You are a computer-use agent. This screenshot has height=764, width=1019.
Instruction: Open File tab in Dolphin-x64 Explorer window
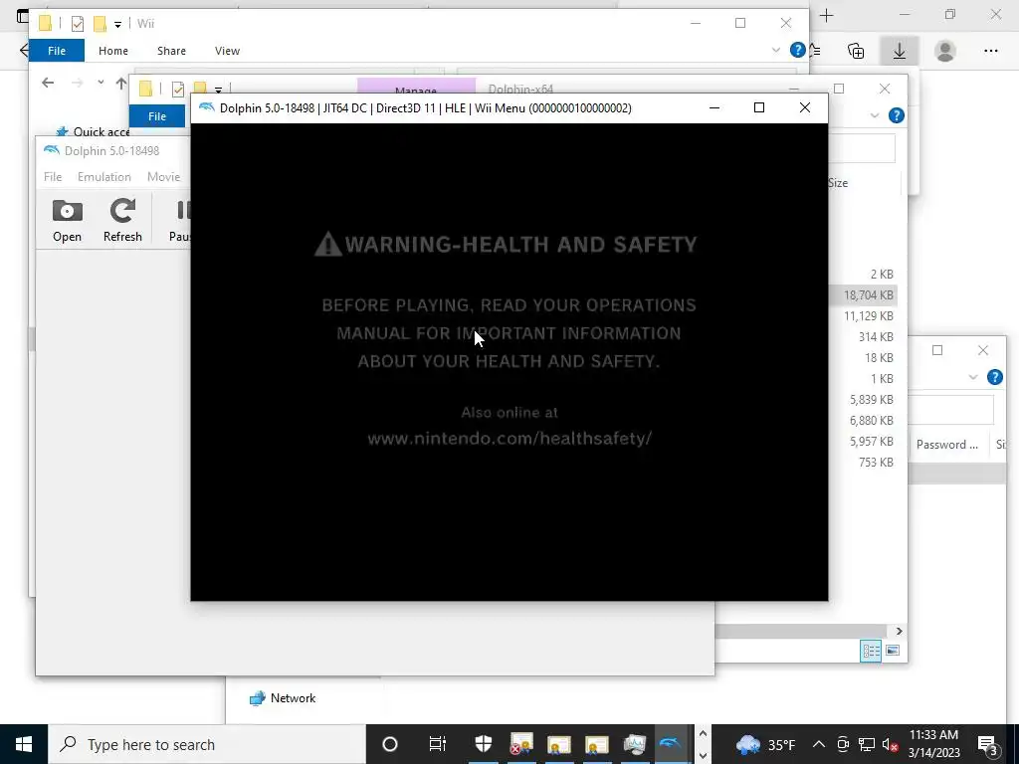coord(157,116)
